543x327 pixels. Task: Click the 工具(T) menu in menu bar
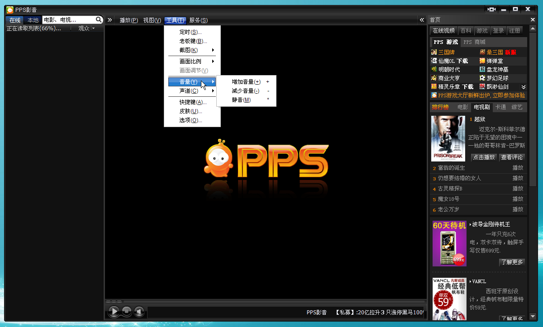point(175,20)
